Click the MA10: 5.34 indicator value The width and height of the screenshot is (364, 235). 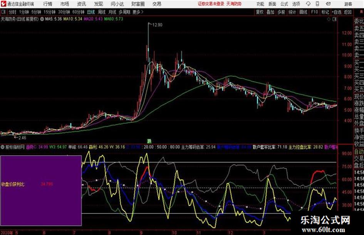point(73,19)
